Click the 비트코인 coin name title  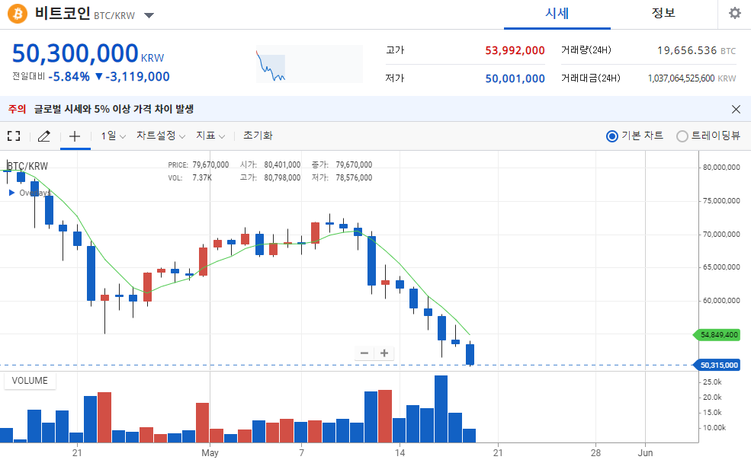(x=63, y=13)
